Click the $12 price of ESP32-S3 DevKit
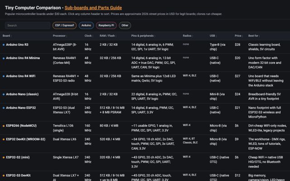 coord(237,175)
